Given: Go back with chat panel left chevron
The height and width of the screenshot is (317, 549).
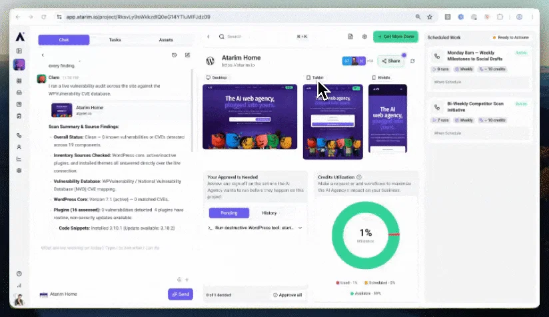Looking at the screenshot, I should click(x=43, y=55).
